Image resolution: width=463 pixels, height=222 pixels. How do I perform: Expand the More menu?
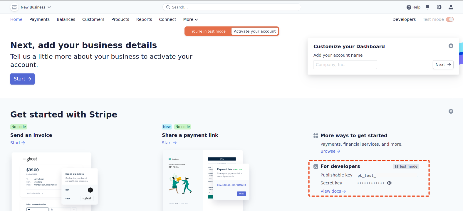click(190, 19)
